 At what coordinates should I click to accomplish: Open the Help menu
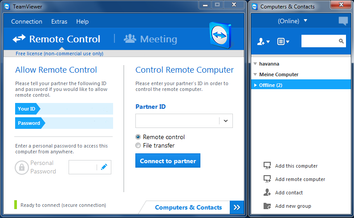tap(82, 21)
